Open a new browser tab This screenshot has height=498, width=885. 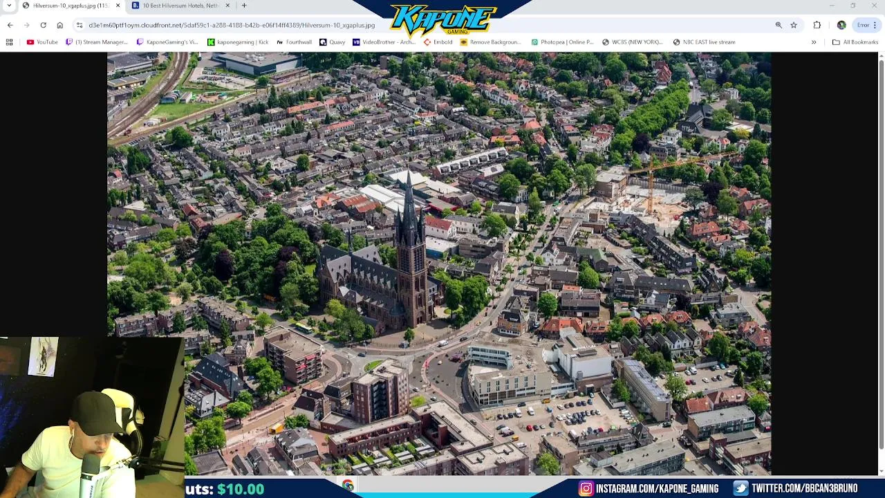pyautogui.click(x=244, y=6)
